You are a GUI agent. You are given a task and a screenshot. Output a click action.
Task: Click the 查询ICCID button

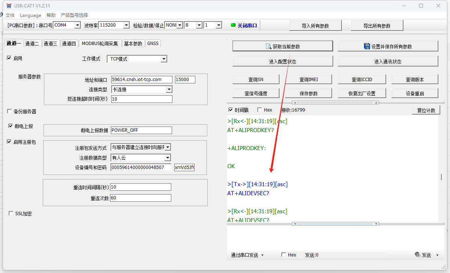tap(362, 80)
